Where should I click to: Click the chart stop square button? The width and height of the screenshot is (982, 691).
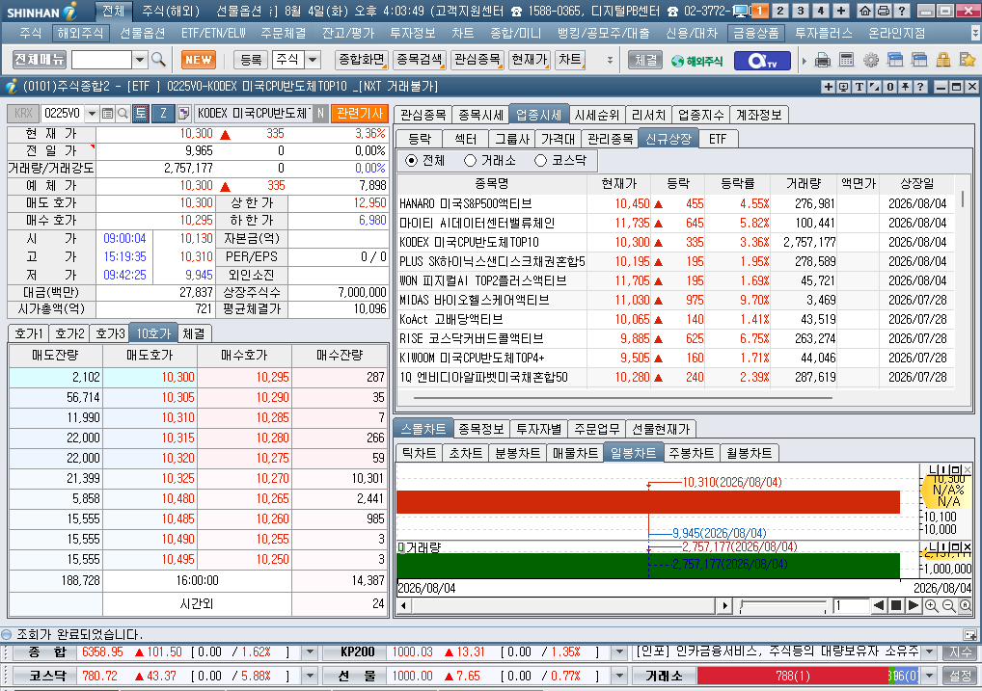click(896, 605)
